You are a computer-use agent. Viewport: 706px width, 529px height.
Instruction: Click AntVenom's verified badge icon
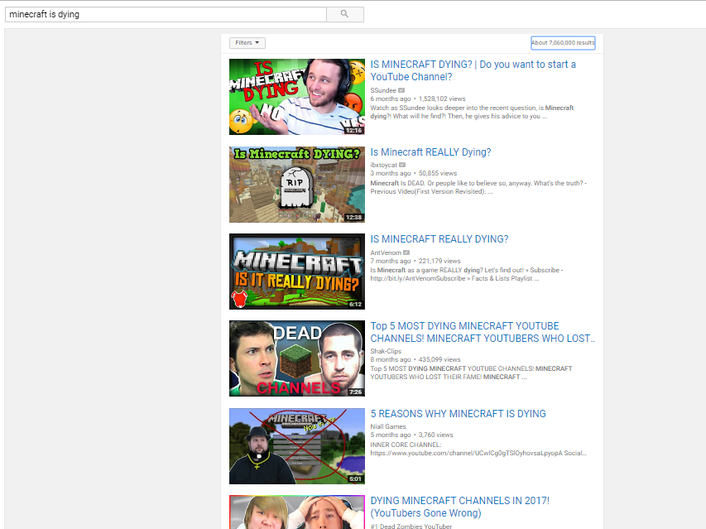[406, 252]
